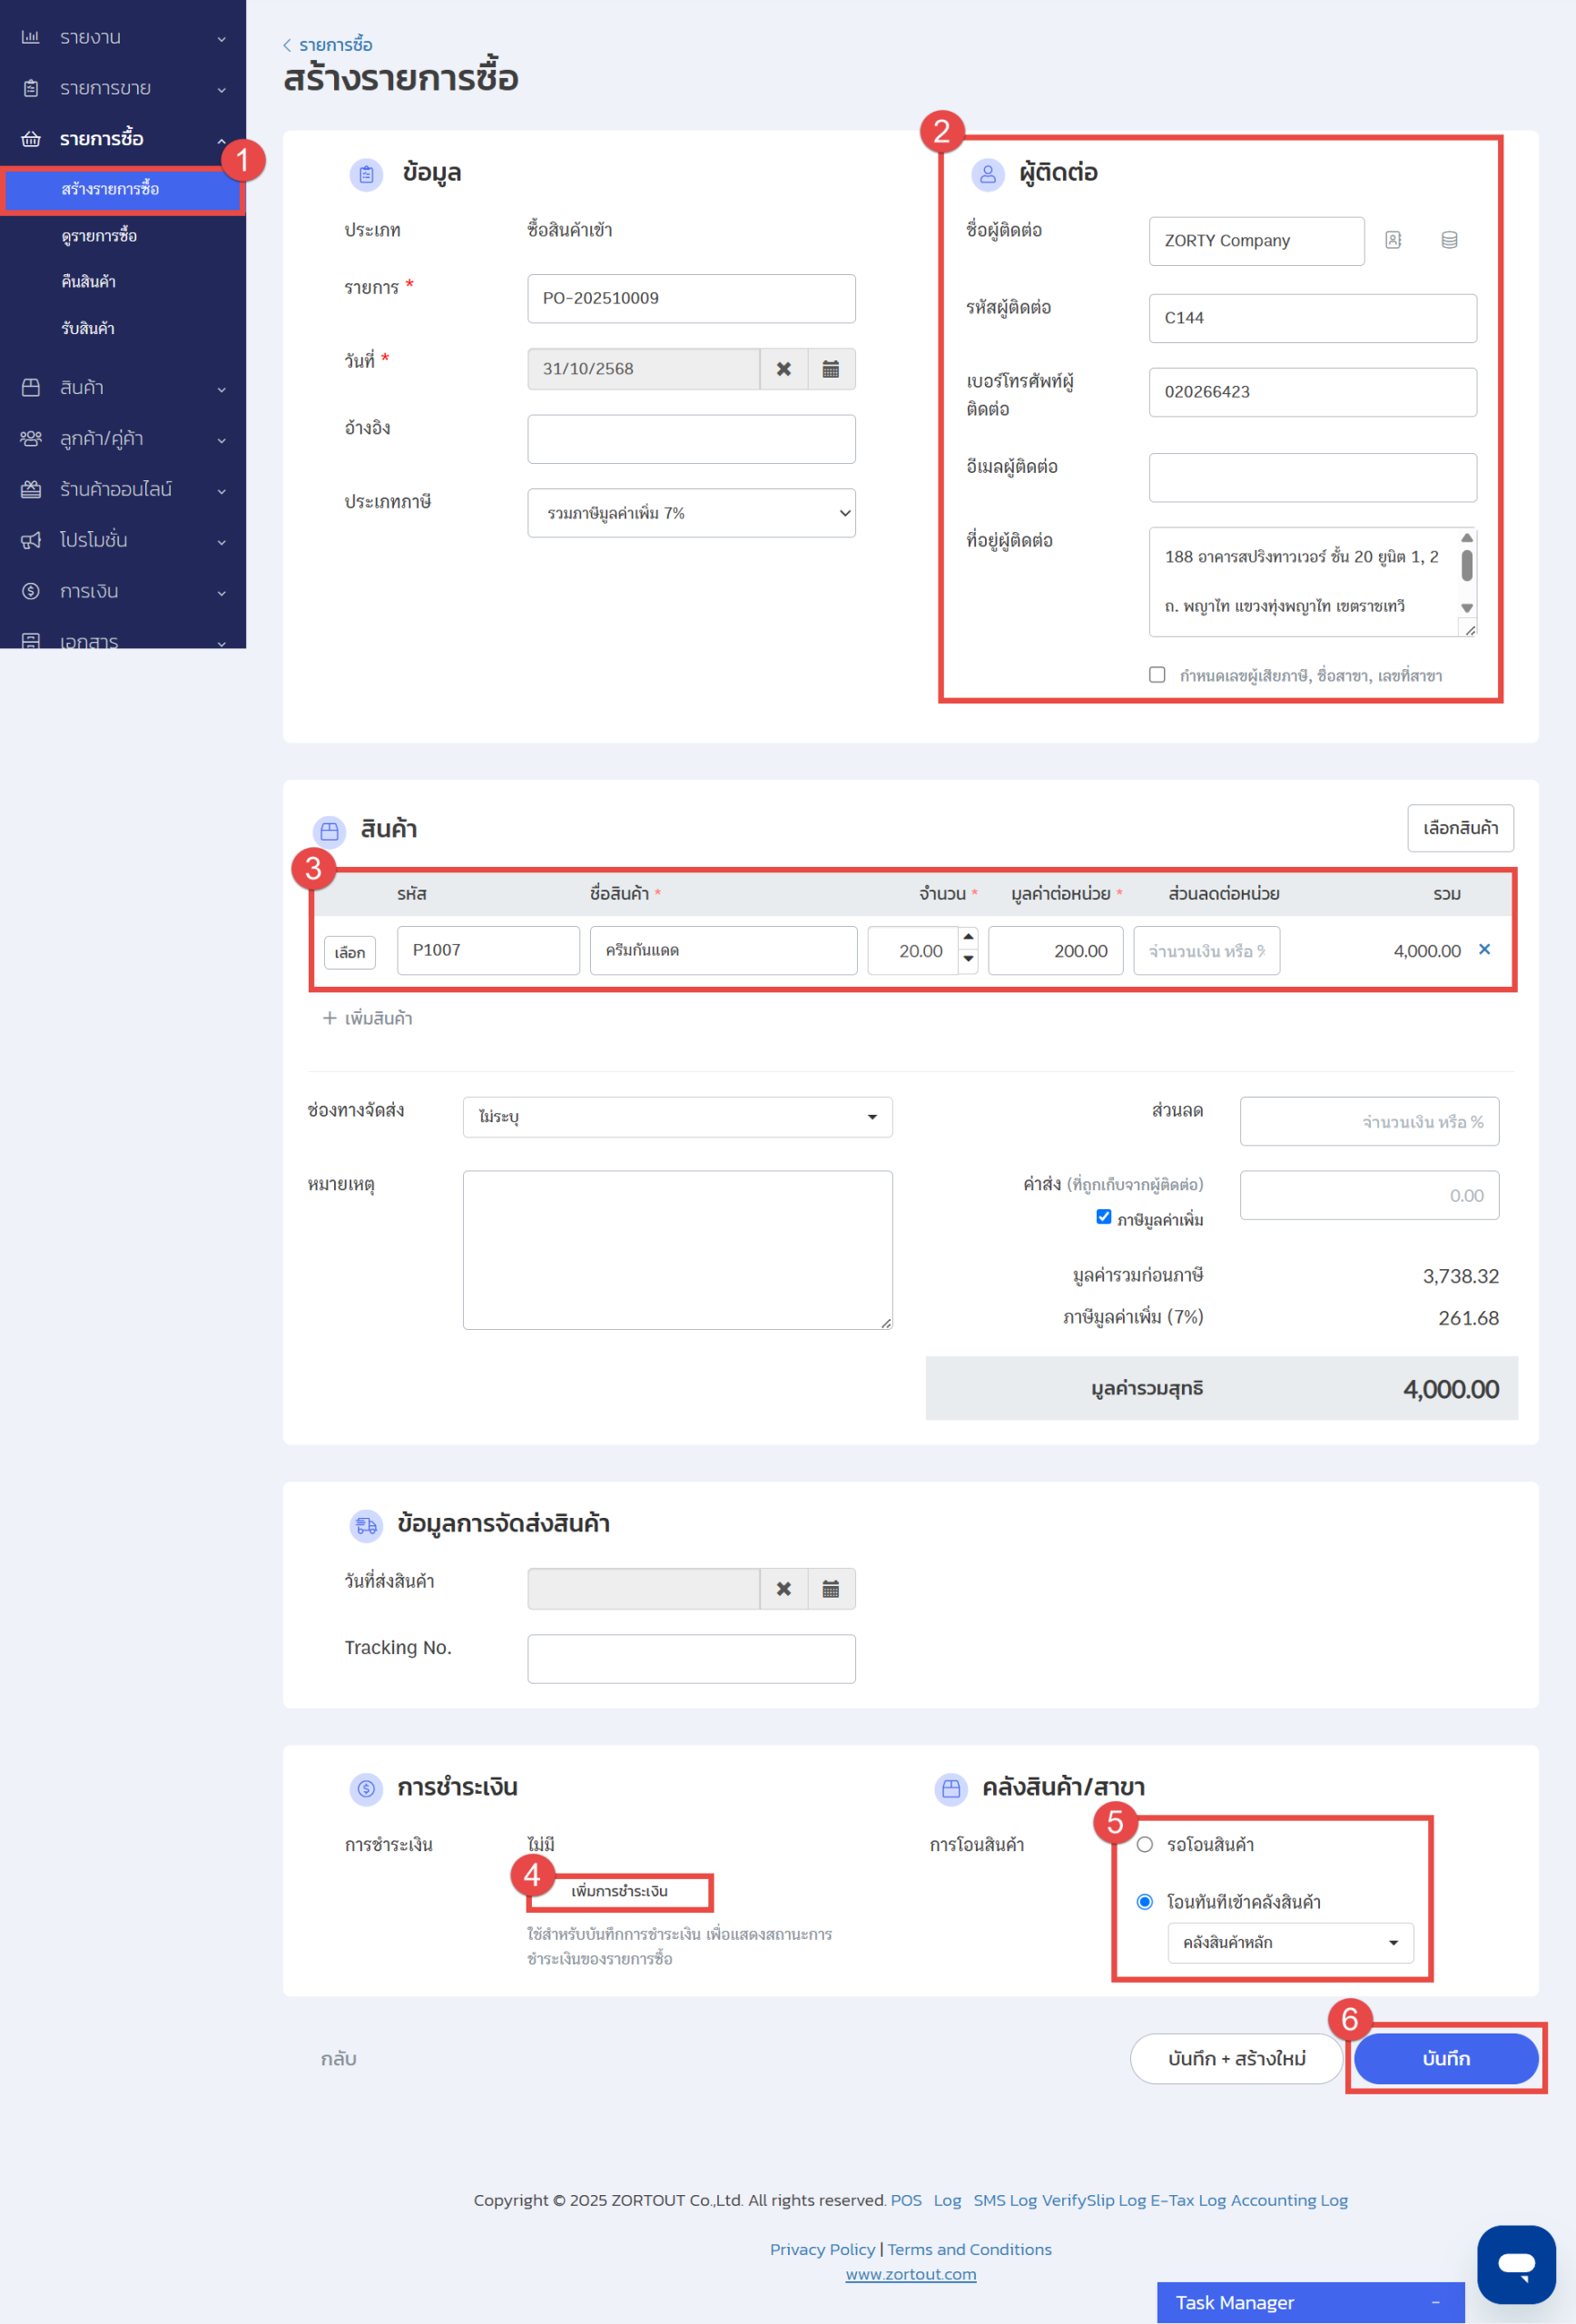
Task: Clear the order date with X icon
Action: [784, 369]
